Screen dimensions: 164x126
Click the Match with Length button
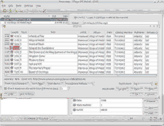pyautogui.click(x=122, y=89)
